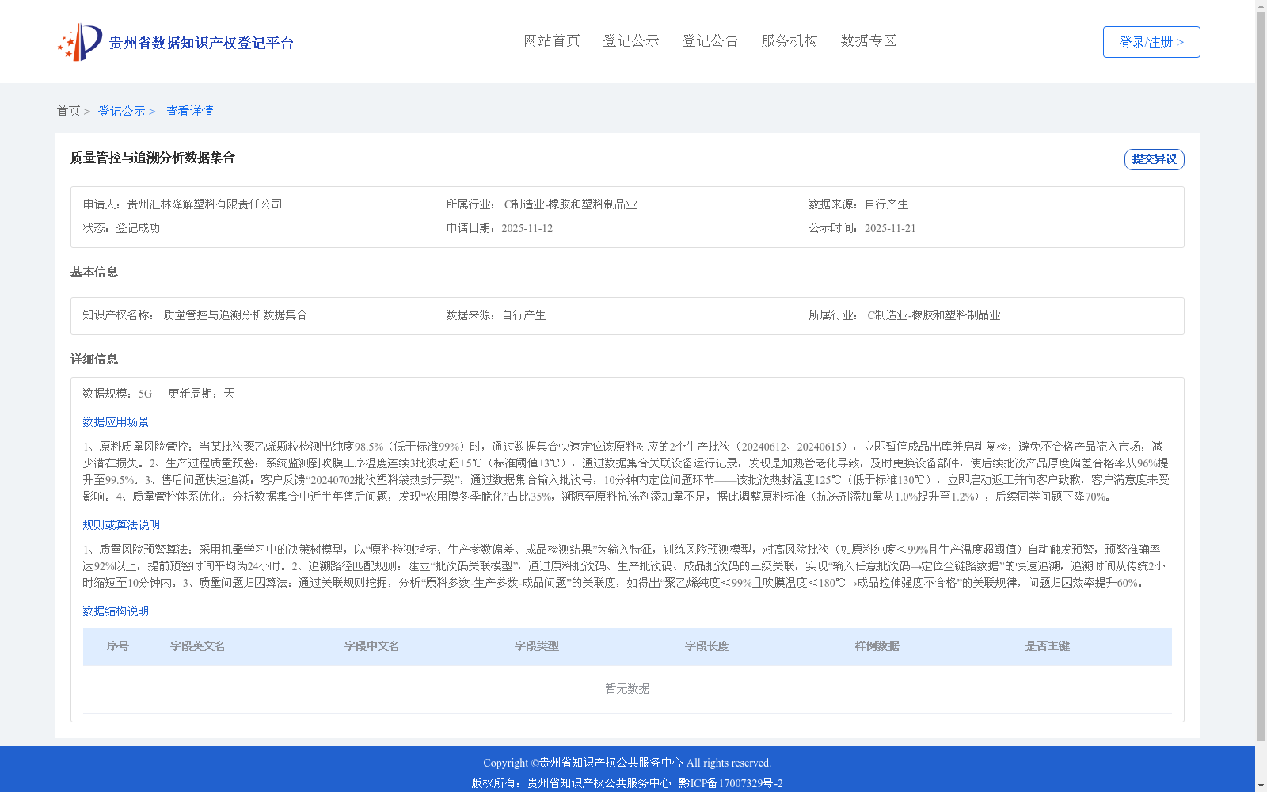Click the vertical scrollbar thumb

point(1261,376)
